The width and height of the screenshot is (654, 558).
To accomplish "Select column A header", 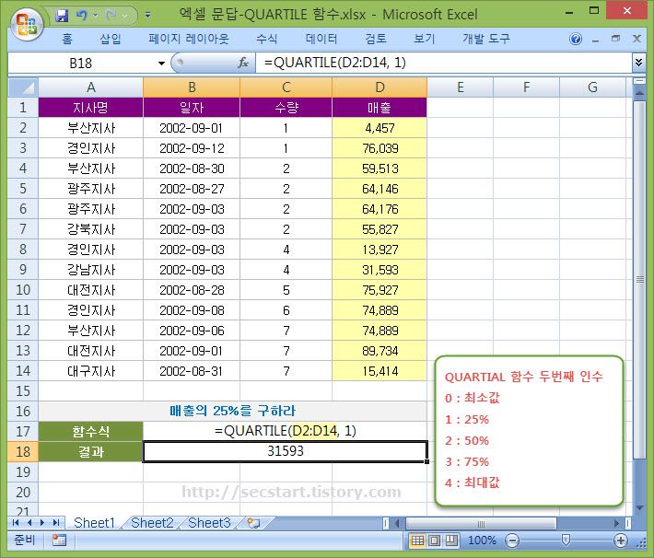I will tap(90, 87).
